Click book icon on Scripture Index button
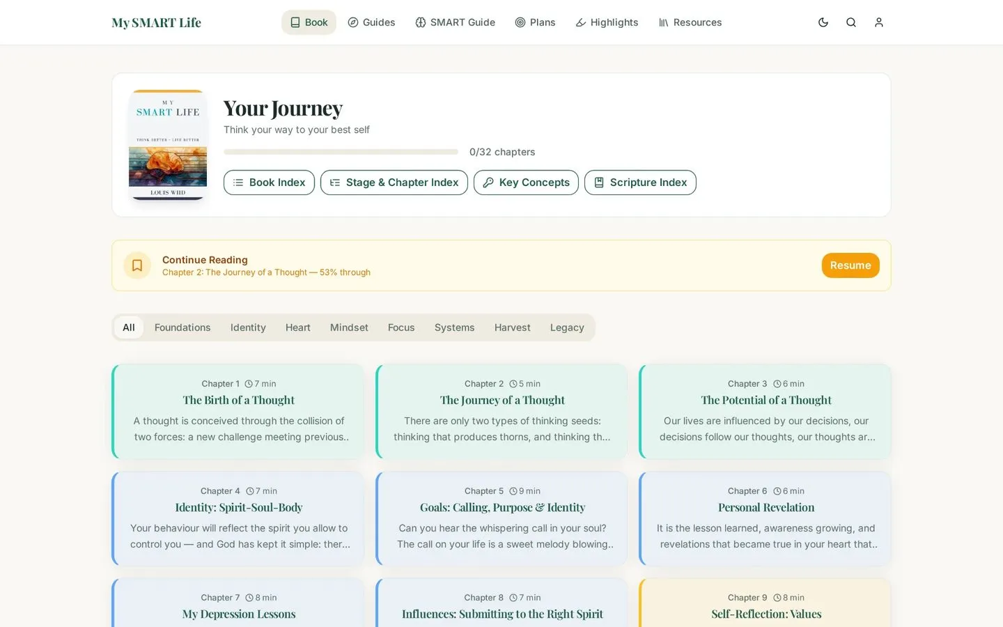 click(x=599, y=183)
